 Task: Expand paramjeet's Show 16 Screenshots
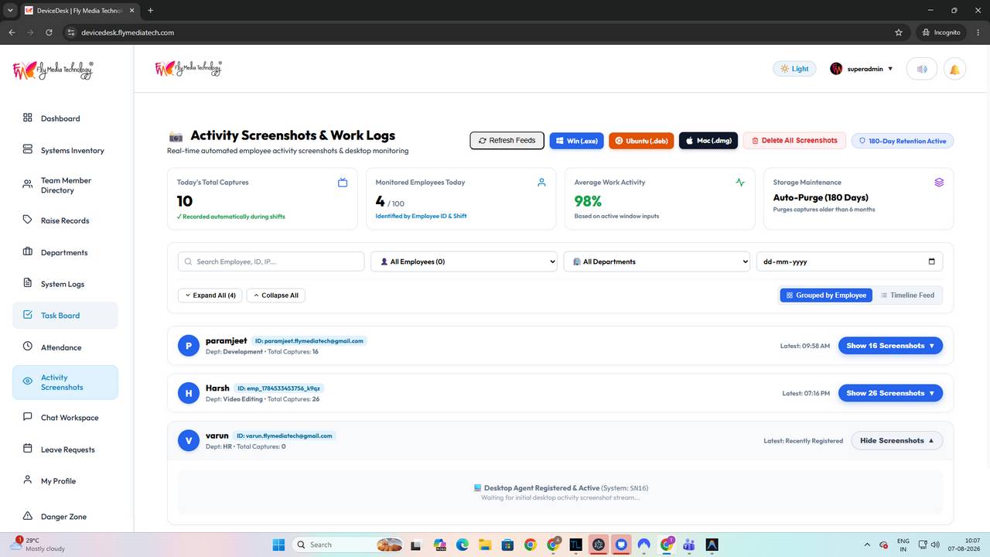tap(890, 346)
